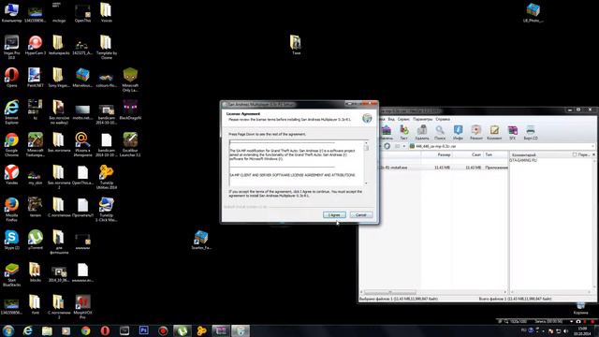599x337 pixels.
Task: Open the Windows Start menu orb
Action: (8, 330)
